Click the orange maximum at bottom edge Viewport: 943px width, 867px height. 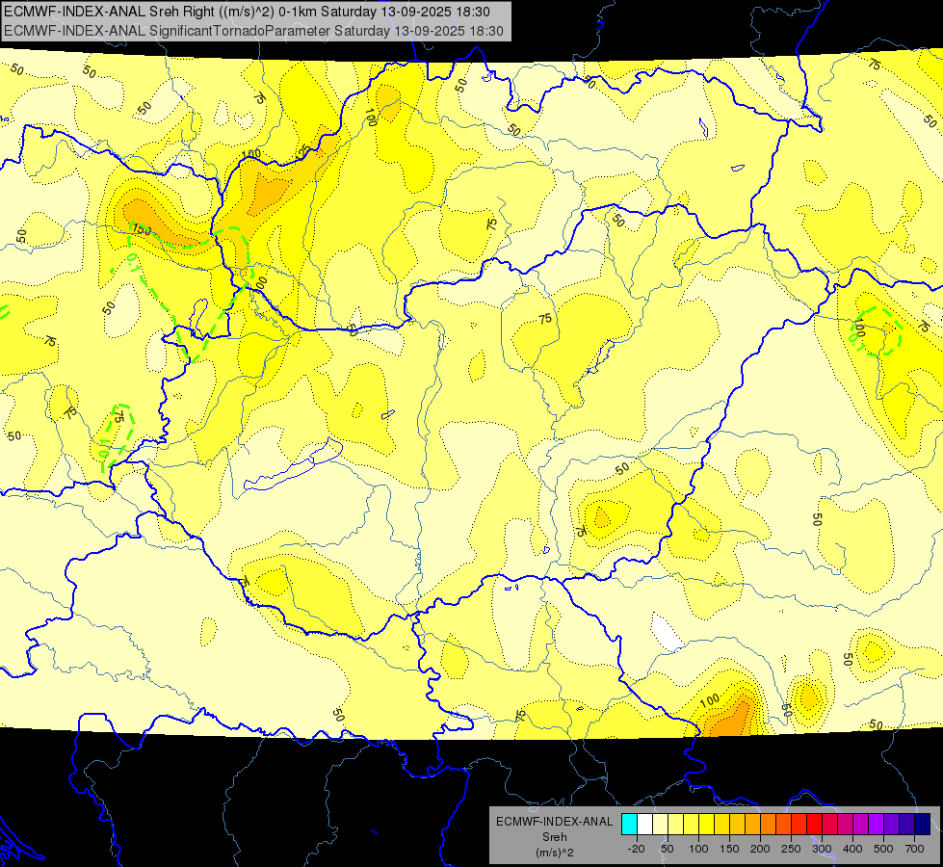[x=731, y=719]
